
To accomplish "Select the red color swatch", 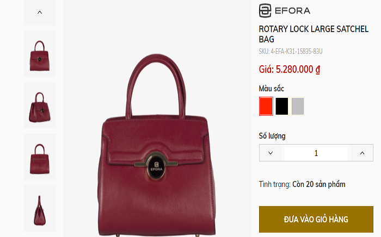I will [x=266, y=106].
